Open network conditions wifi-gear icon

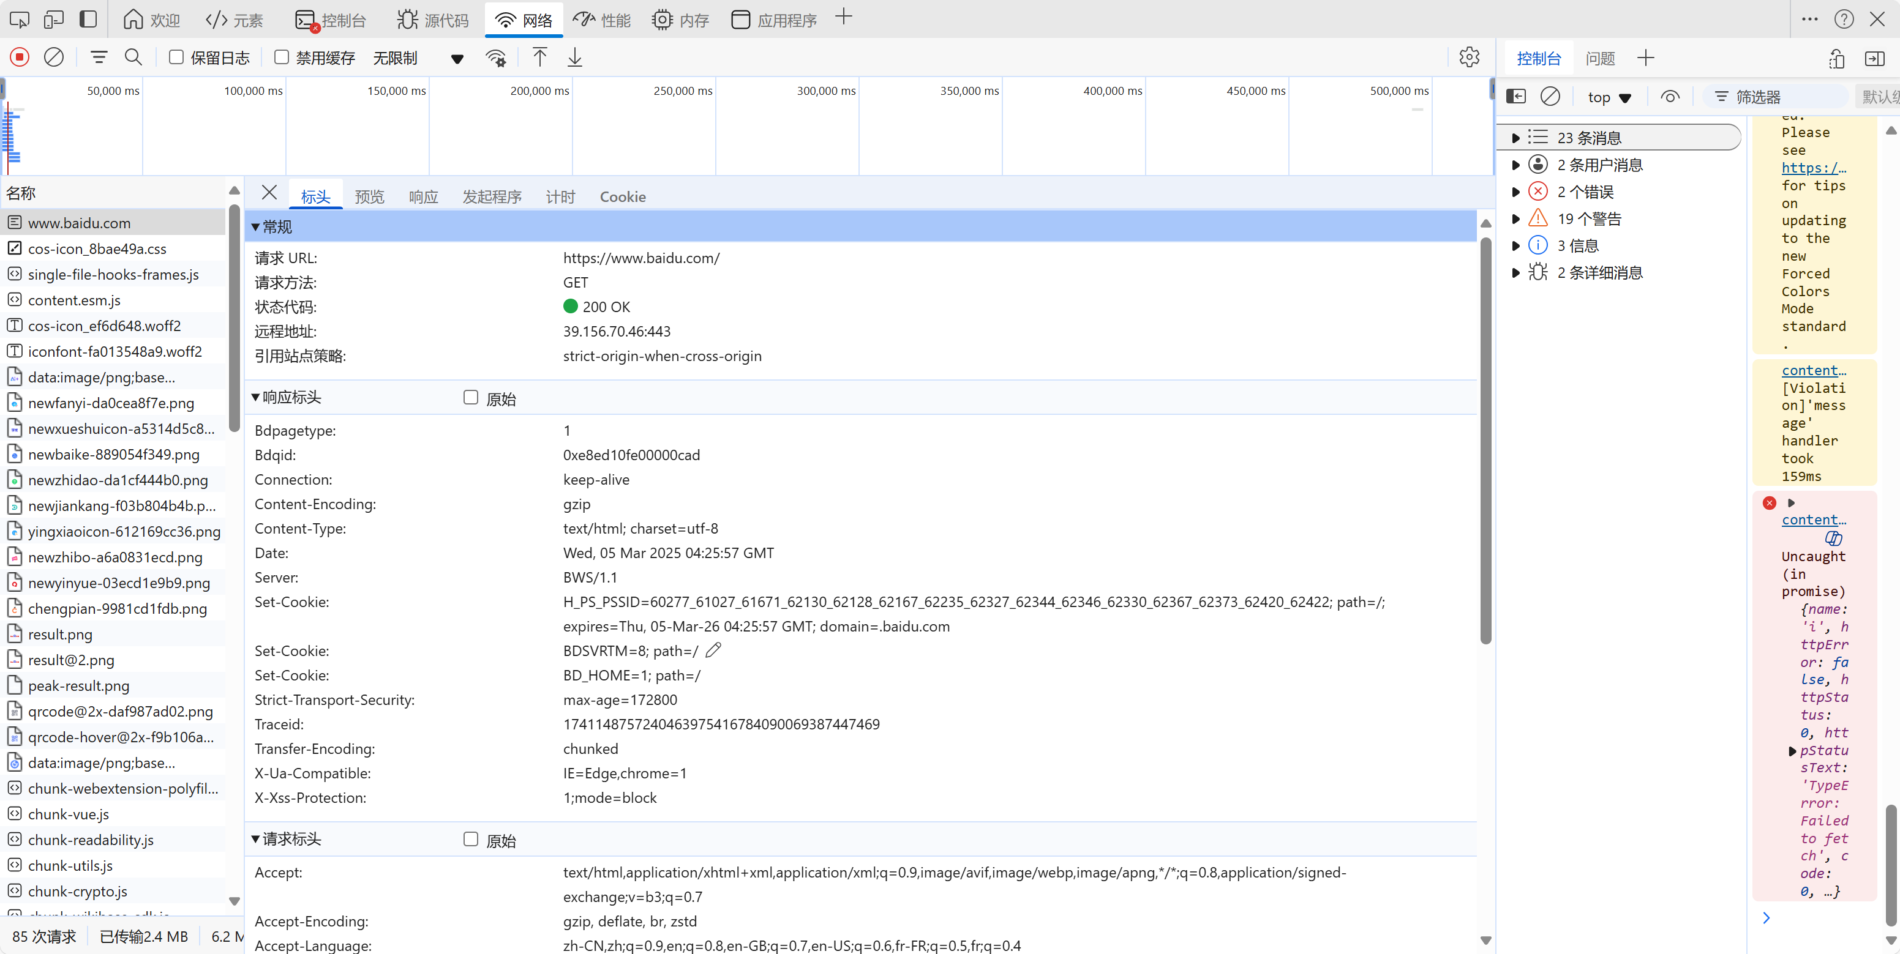(497, 58)
